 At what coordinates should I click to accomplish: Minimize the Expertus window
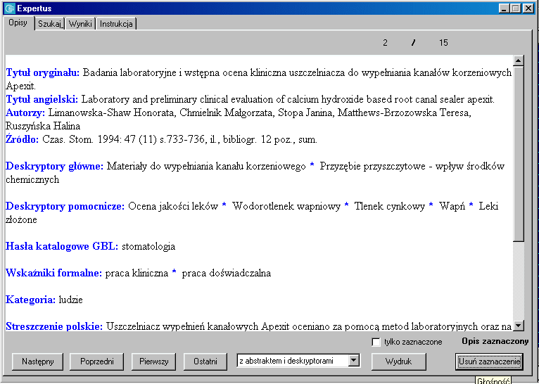coord(505,8)
